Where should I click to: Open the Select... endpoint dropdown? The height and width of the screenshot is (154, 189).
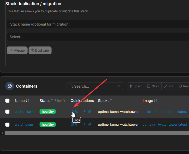click(97, 37)
